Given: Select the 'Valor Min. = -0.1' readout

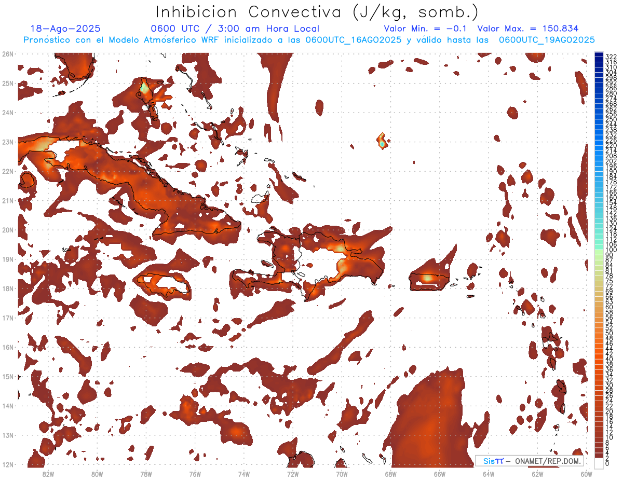Looking at the screenshot, I should coord(426,29).
